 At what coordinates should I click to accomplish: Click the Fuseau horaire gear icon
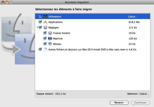tap(50, 33)
